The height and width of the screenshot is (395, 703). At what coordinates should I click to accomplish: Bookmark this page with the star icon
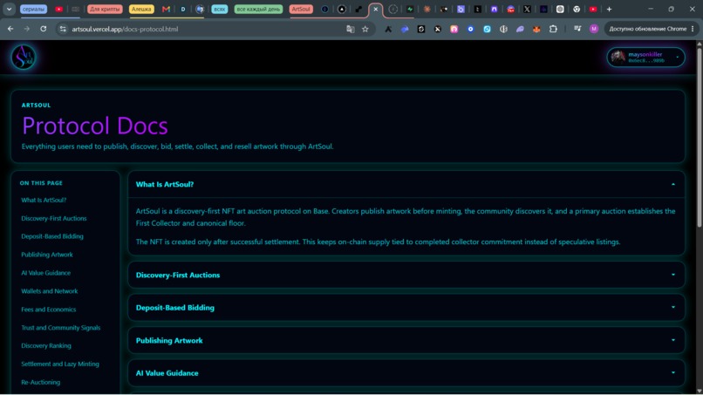point(365,29)
